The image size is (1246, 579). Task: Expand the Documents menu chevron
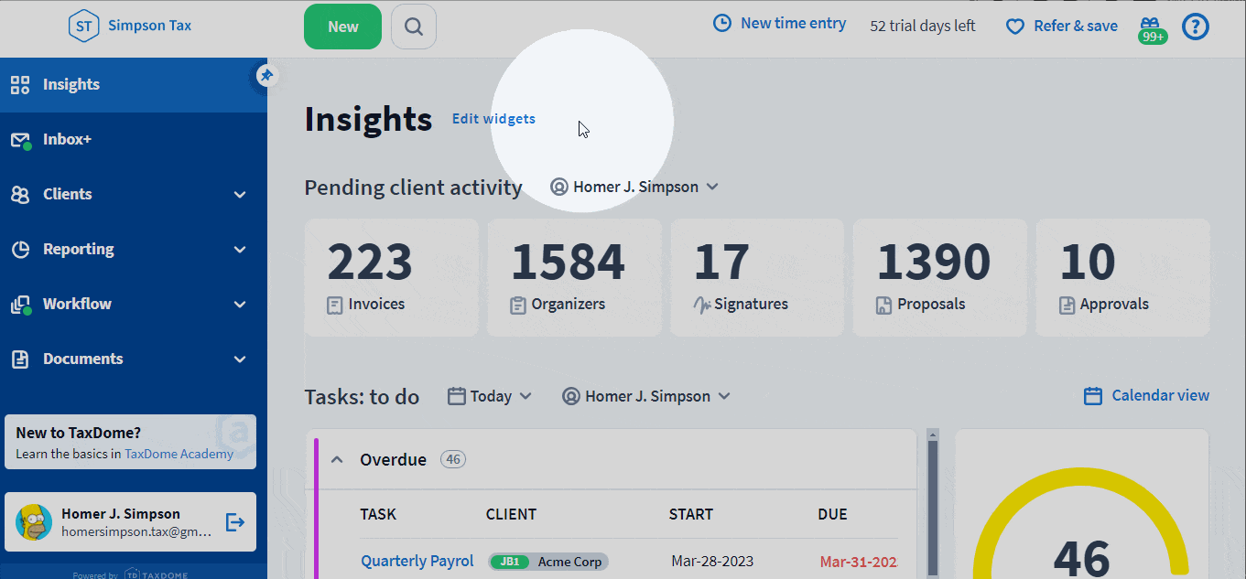(x=240, y=359)
